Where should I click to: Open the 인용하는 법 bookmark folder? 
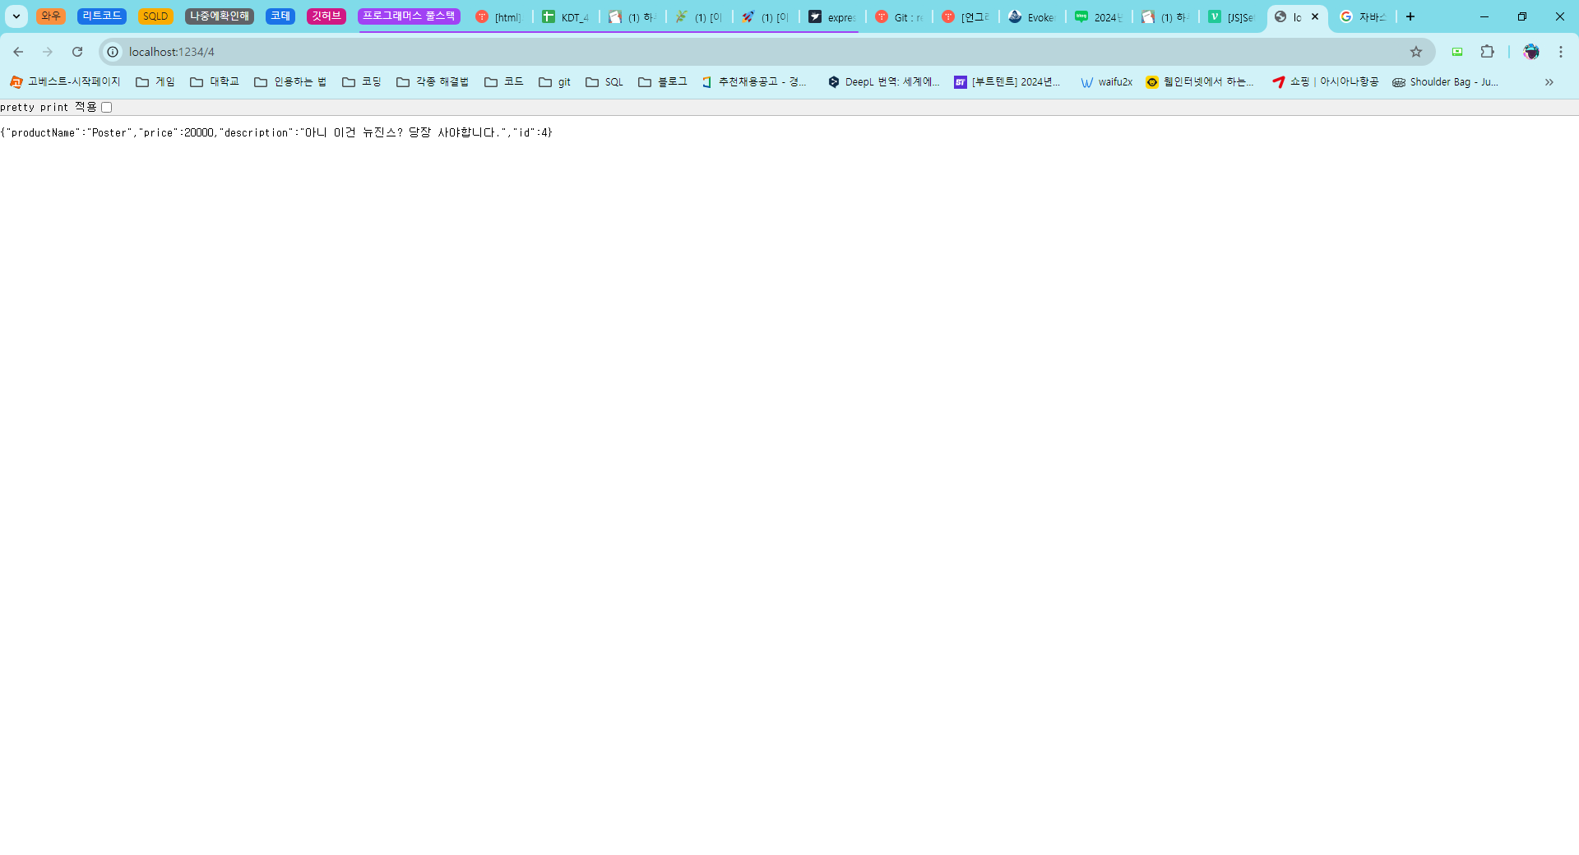[x=290, y=82]
